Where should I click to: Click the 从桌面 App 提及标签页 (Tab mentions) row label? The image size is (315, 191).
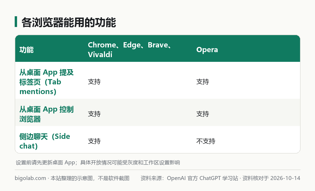46,82
